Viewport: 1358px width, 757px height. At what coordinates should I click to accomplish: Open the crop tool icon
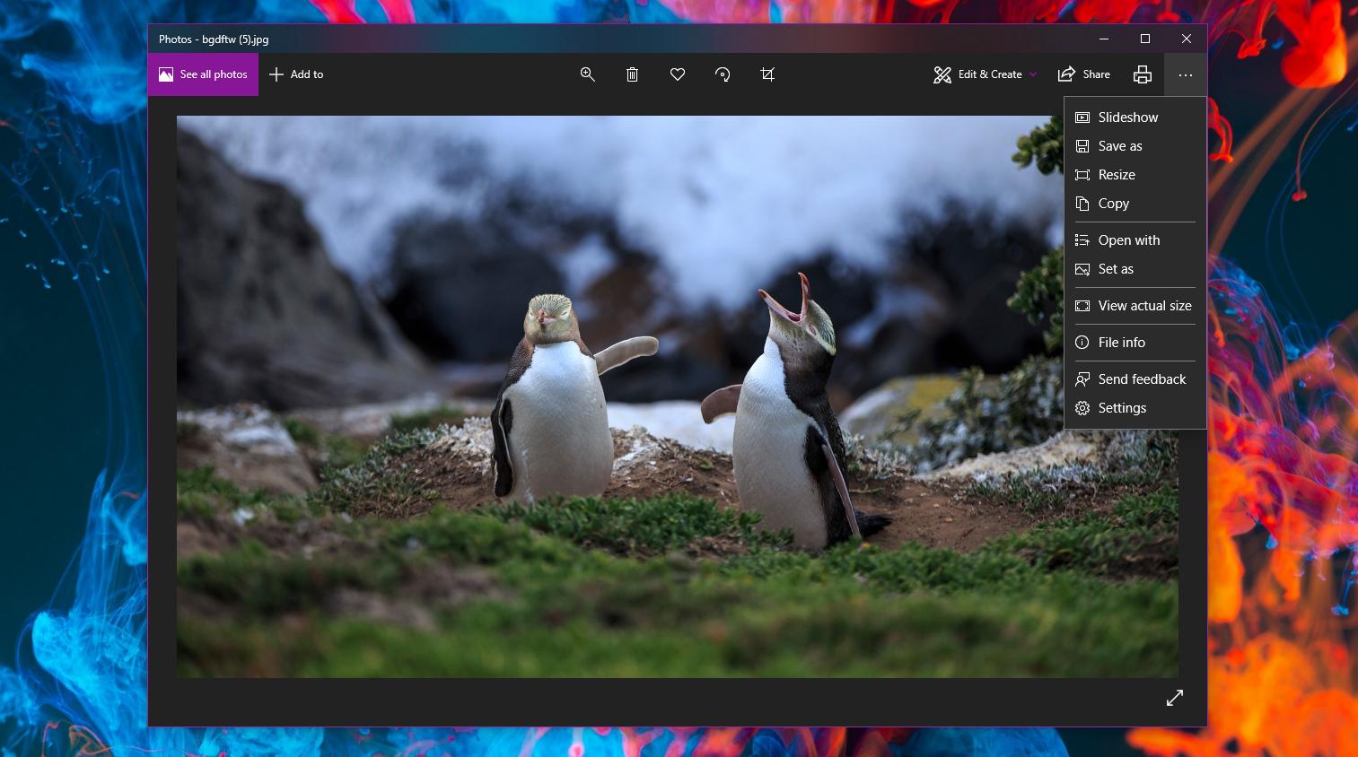(x=767, y=74)
